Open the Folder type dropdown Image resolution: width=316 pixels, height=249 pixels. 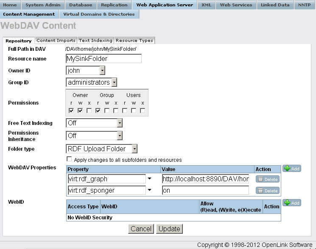pos(102,149)
